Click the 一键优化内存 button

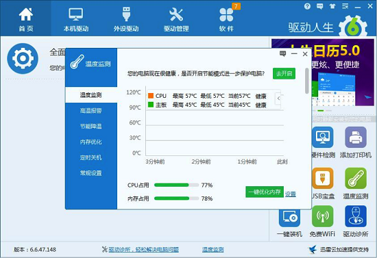pos(265,192)
